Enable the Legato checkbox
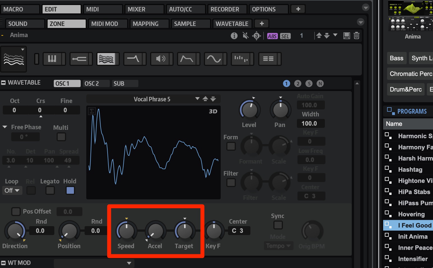This screenshot has height=268, width=433. click(x=50, y=191)
